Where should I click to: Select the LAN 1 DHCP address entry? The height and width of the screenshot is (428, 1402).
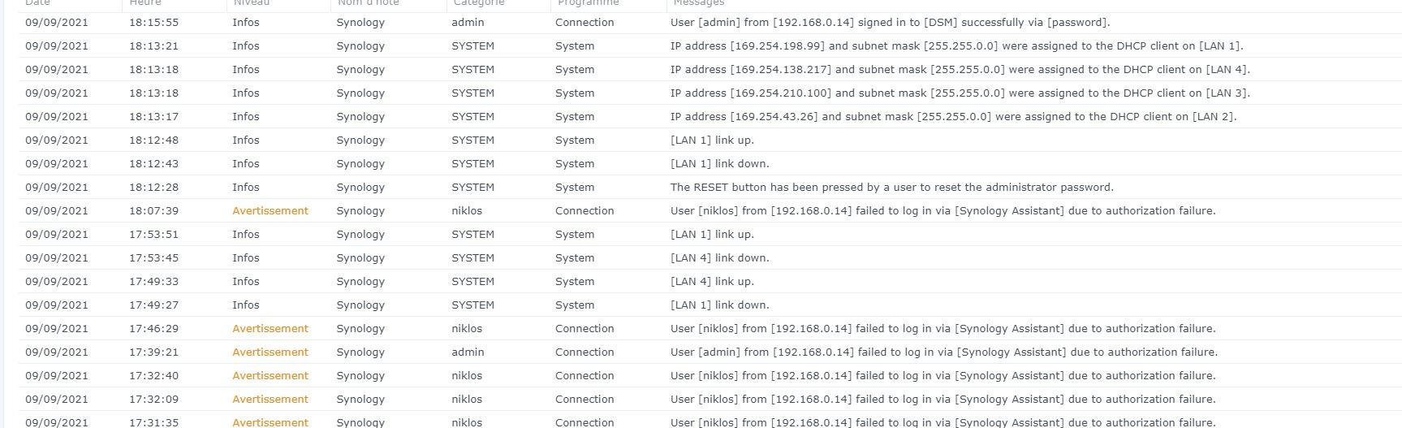click(956, 46)
